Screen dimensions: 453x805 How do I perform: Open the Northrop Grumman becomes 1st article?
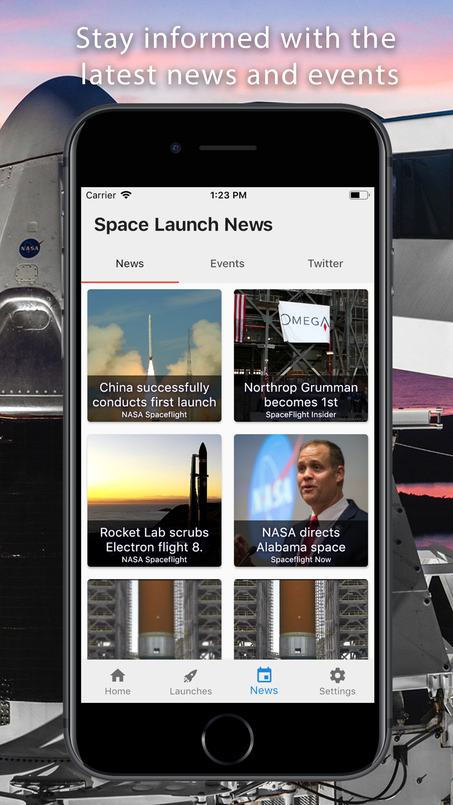301,355
